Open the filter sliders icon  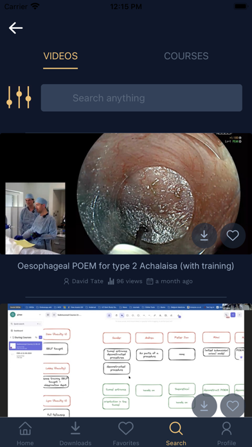[x=19, y=97]
